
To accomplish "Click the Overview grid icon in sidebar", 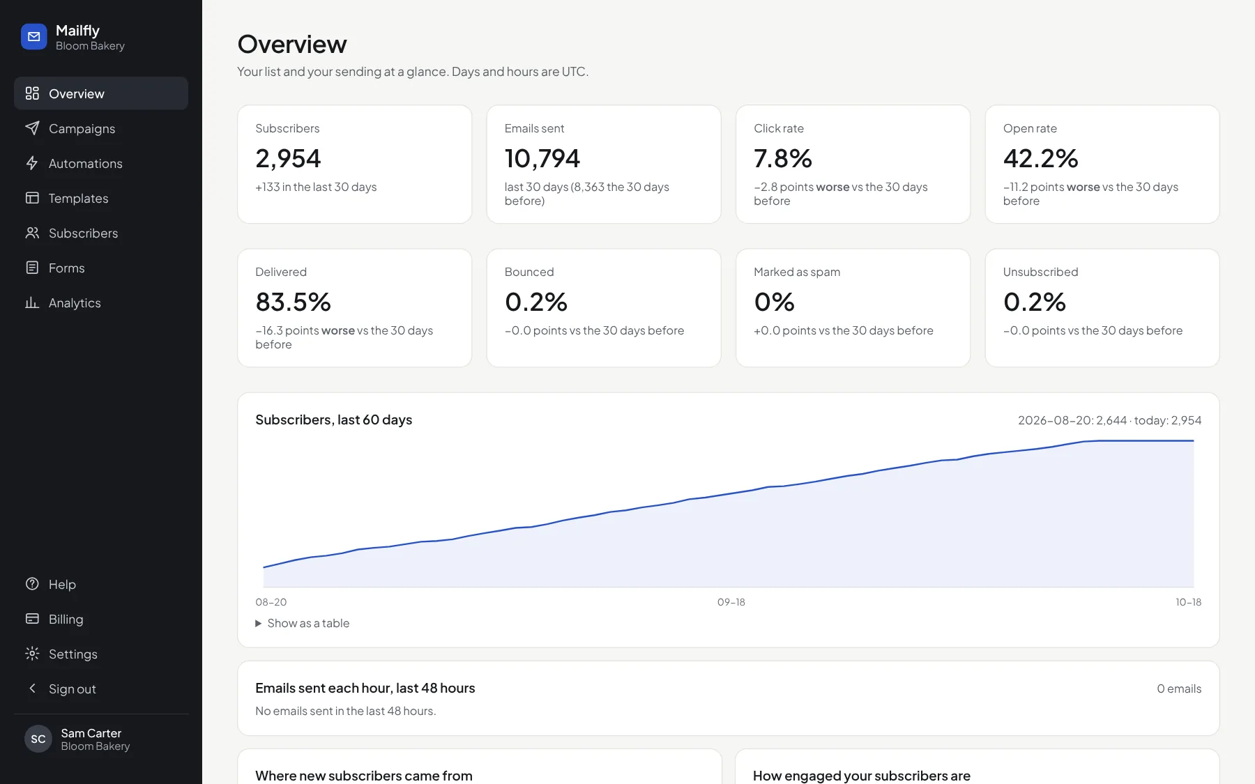I will click(x=32, y=93).
